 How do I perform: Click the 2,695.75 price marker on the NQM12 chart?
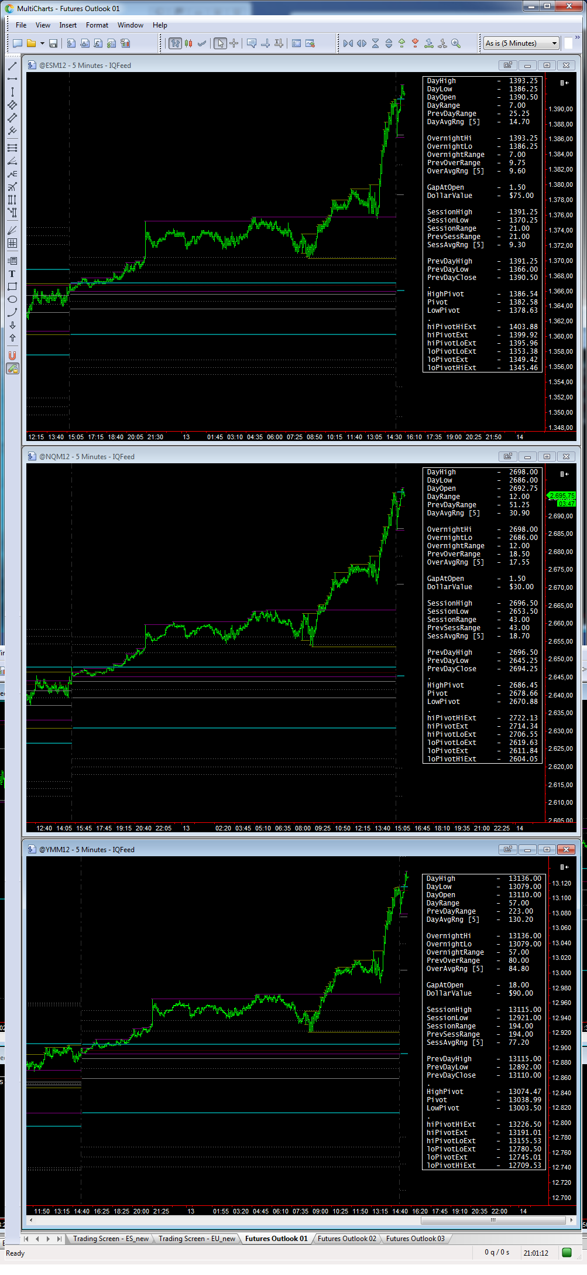[x=562, y=495]
